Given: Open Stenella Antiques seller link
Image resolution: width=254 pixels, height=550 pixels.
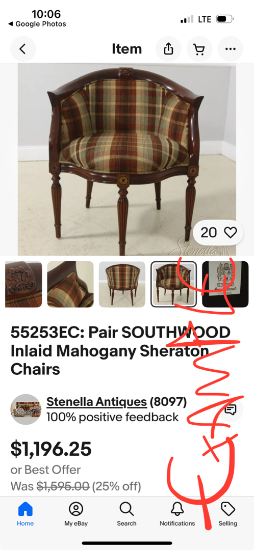Looking at the screenshot, I should coord(96,402).
